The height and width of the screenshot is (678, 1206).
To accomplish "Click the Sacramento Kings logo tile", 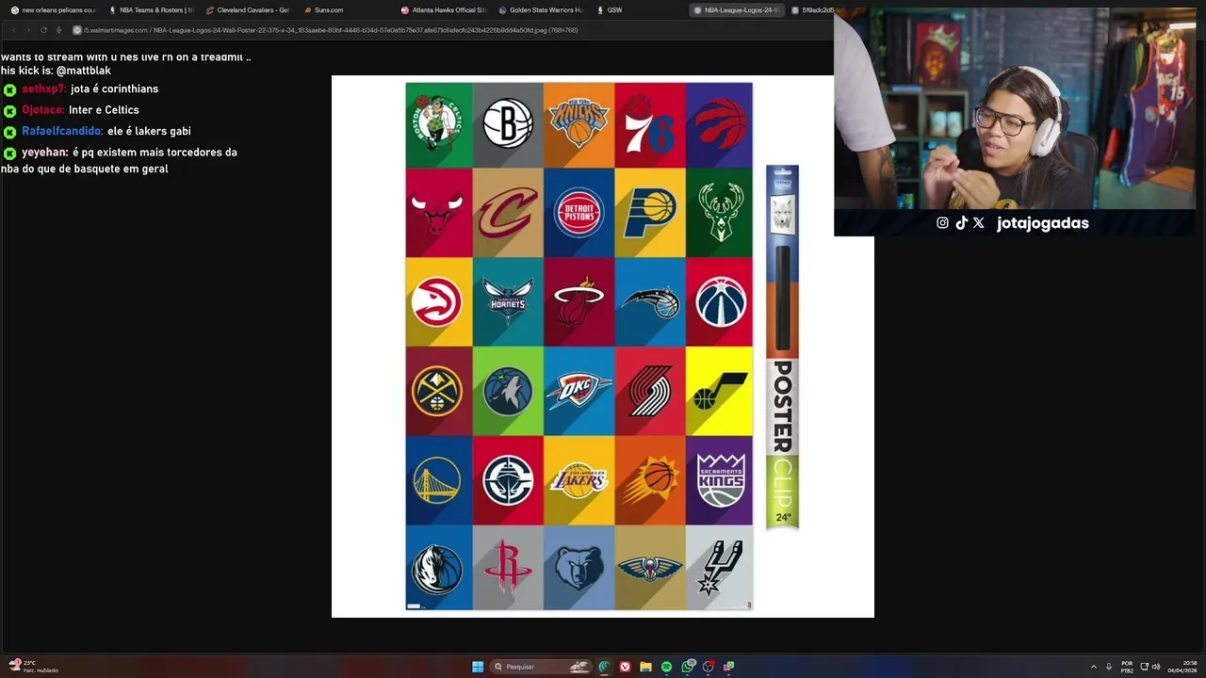I will click(x=720, y=480).
